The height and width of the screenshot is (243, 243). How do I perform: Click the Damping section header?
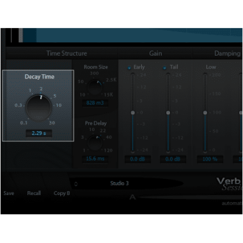tap(228, 54)
